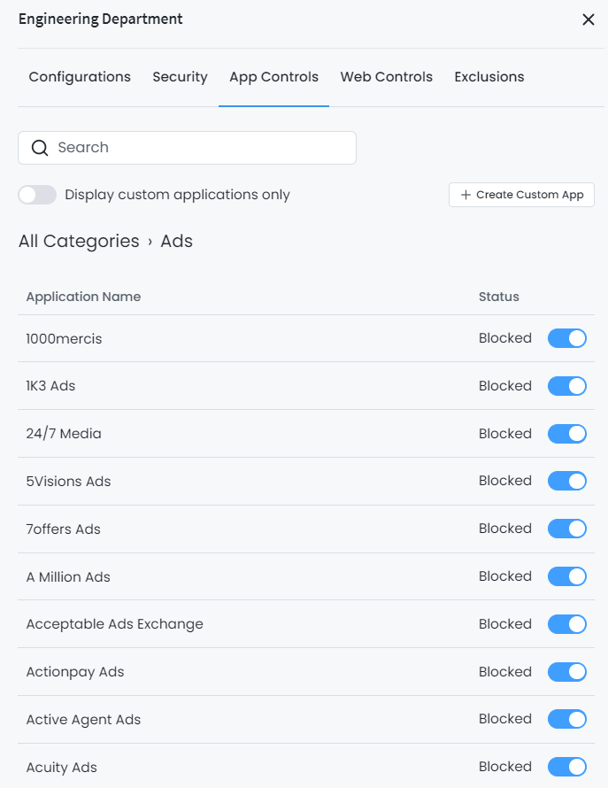Toggle blocking for A Million Ads
This screenshot has height=788, width=608.
click(567, 576)
